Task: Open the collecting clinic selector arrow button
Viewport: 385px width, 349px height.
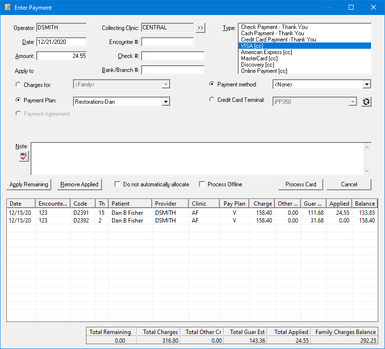Action: point(200,28)
